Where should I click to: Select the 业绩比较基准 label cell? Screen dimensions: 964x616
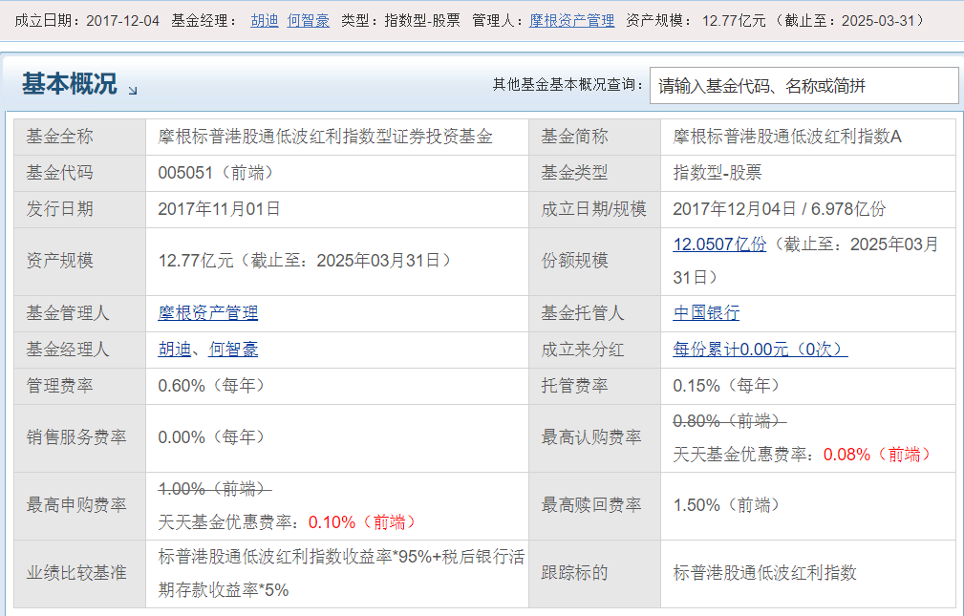point(80,573)
